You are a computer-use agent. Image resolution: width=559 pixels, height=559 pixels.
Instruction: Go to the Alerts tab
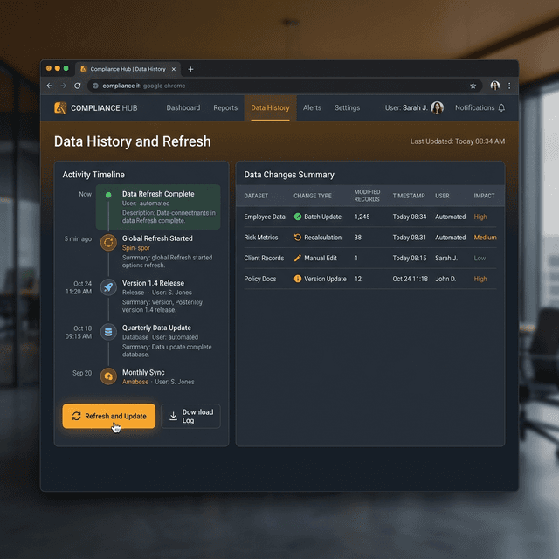(312, 108)
